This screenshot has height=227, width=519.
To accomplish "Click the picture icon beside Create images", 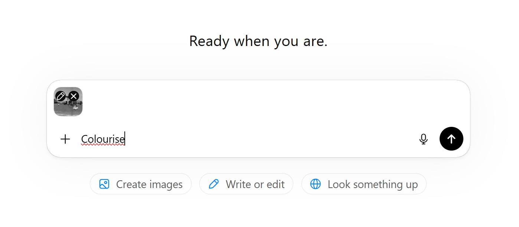I will pyautogui.click(x=104, y=184).
